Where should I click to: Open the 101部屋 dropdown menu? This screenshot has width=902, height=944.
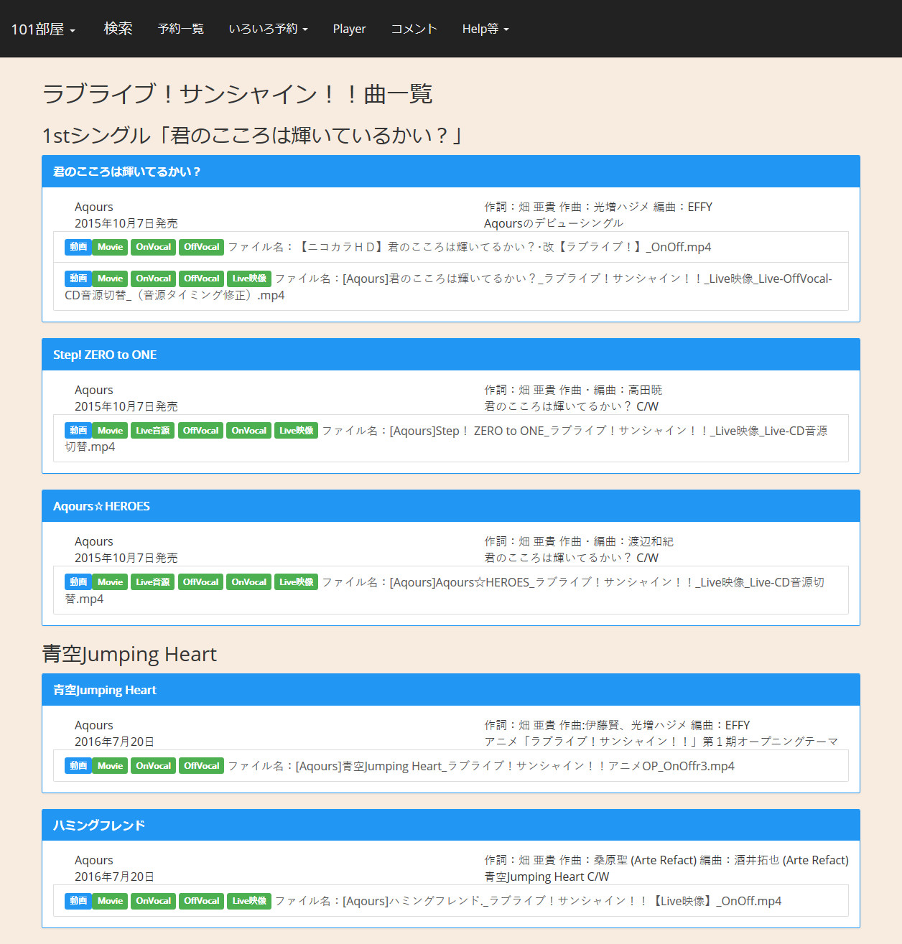[43, 29]
